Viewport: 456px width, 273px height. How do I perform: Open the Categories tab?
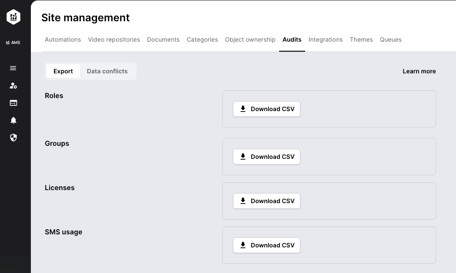tap(202, 39)
